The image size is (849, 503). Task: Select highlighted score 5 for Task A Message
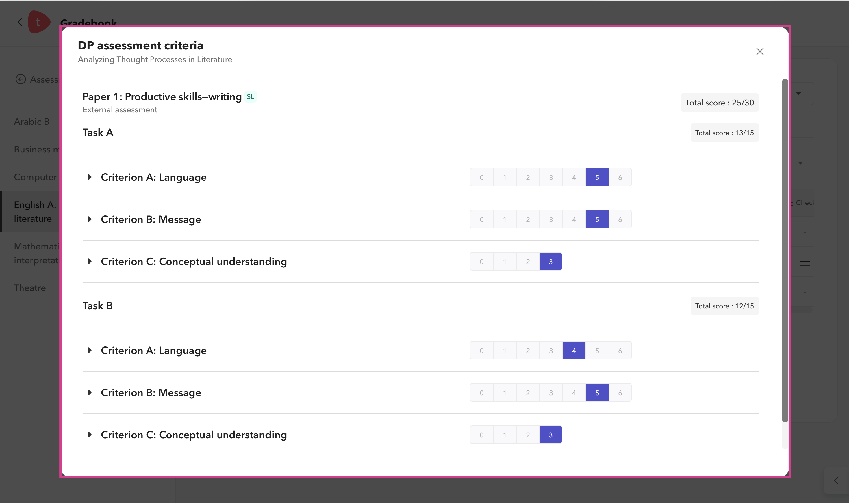pos(597,219)
